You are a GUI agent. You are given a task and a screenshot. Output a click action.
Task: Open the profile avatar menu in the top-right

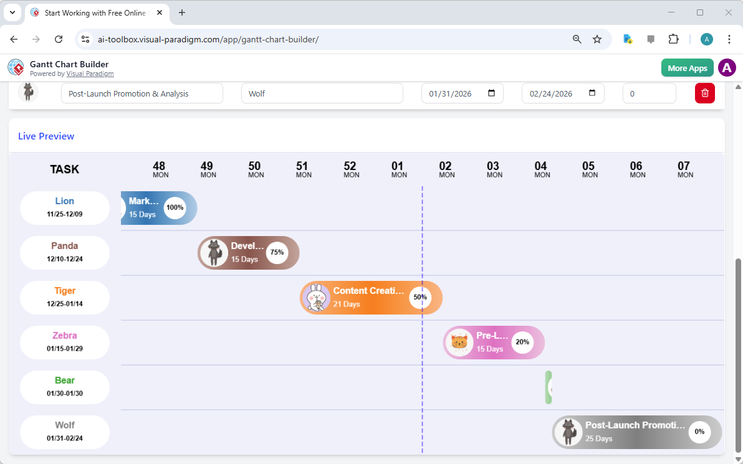(x=727, y=67)
